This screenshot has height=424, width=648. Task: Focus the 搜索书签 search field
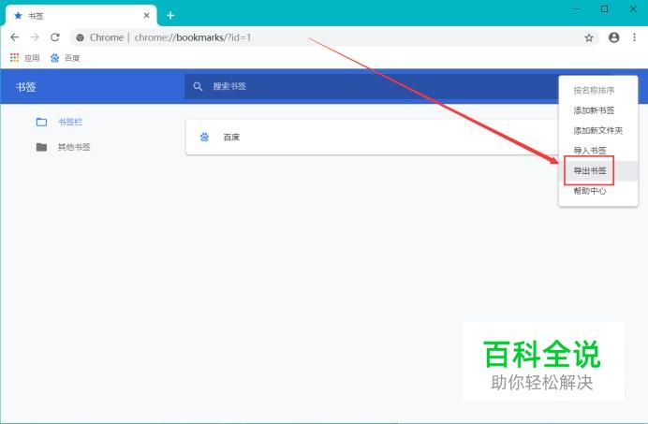click(x=372, y=86)
